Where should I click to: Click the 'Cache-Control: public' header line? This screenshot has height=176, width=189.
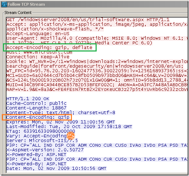pos(37,103)
